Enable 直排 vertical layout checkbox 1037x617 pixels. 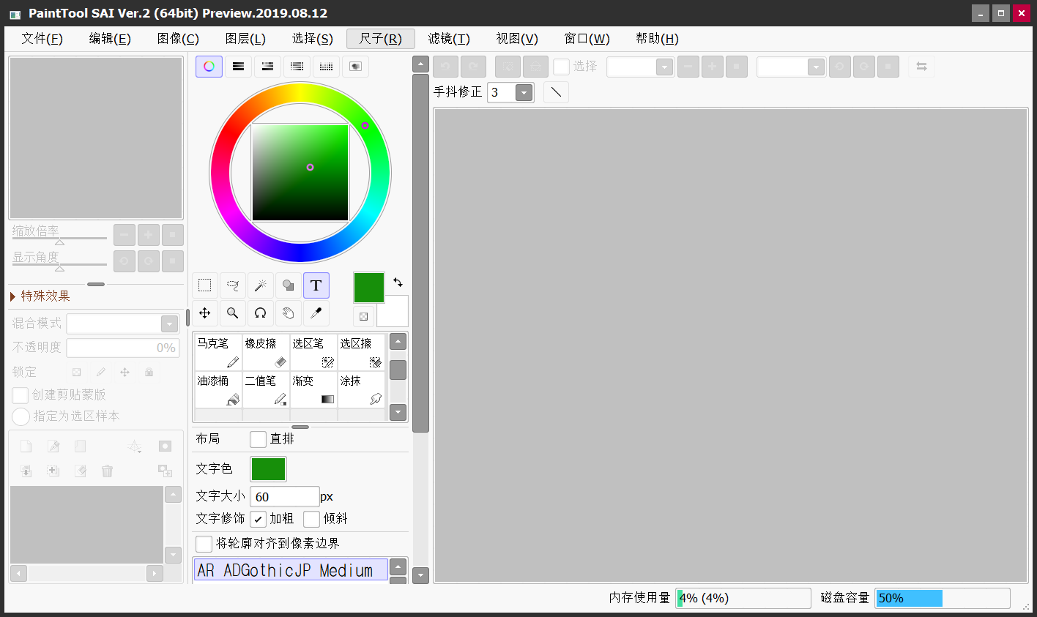(x=258, y=439)
